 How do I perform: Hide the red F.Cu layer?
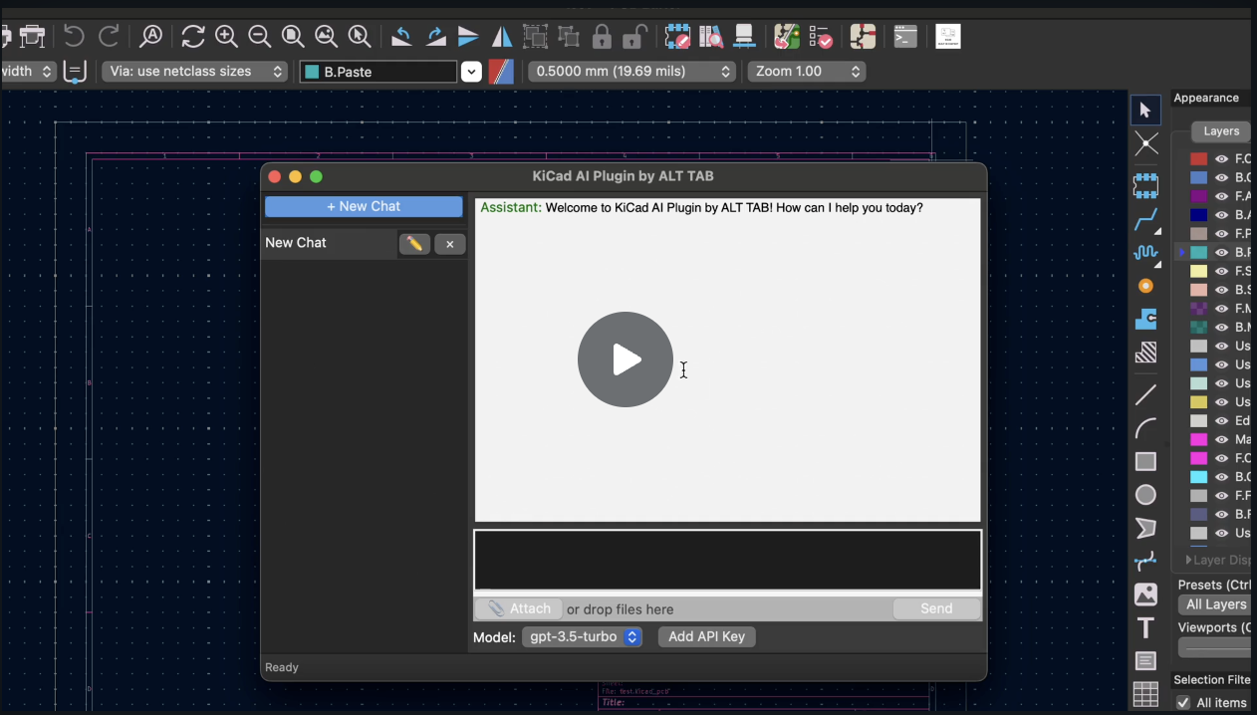1221,159
